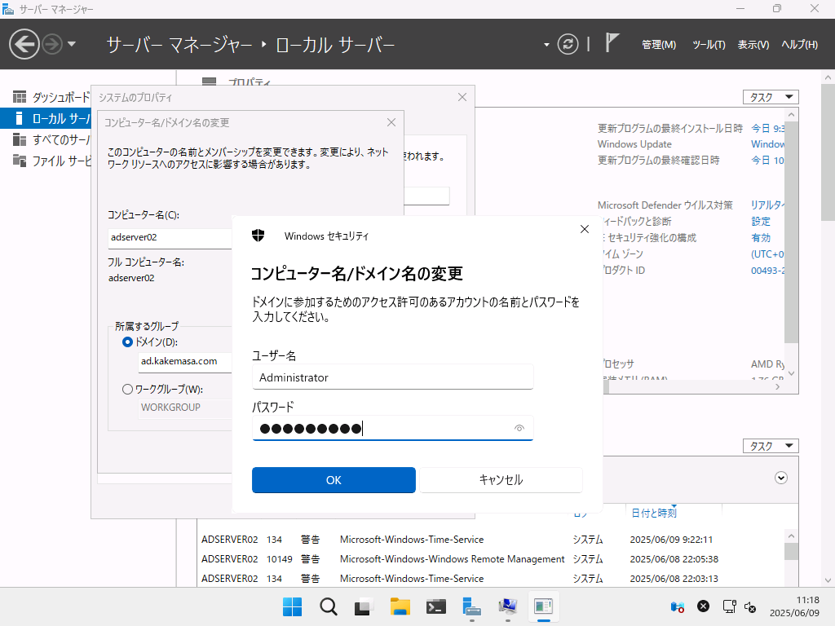Viewport: 835px width, 626px height.
Task: Click the properties panel vertical scrollbar thumb
Action: [x=791, y=232]
